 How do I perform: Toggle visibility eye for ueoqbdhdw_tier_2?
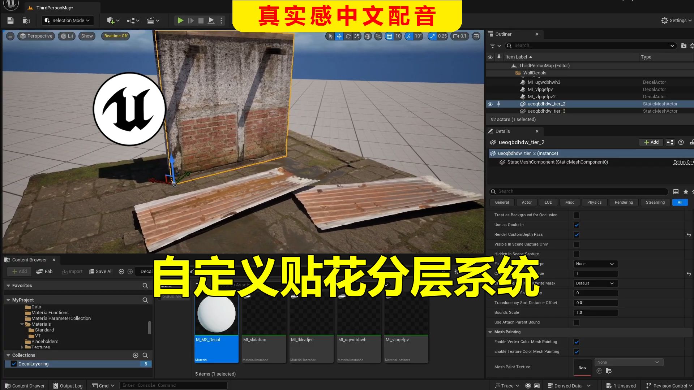pos(490,104)
